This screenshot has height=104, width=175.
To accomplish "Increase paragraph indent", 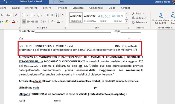I will [x=51, y=15].
